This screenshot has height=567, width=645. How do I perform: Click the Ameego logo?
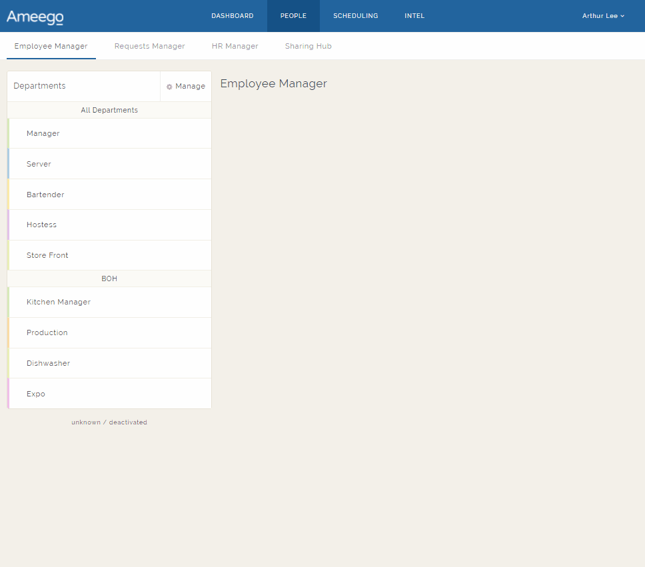(35, 17)
